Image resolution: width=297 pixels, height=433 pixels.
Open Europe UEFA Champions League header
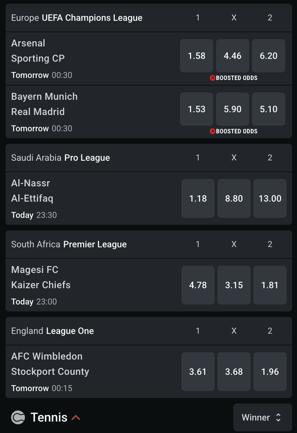click(x=77, y=18)
